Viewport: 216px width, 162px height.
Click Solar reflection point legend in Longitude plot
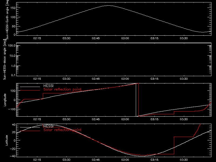pyautogui.click(x=62, y=89)
